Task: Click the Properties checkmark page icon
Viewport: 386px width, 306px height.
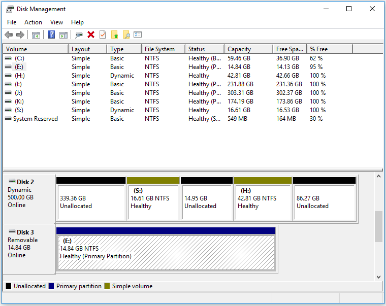Action: pos(103,35)
